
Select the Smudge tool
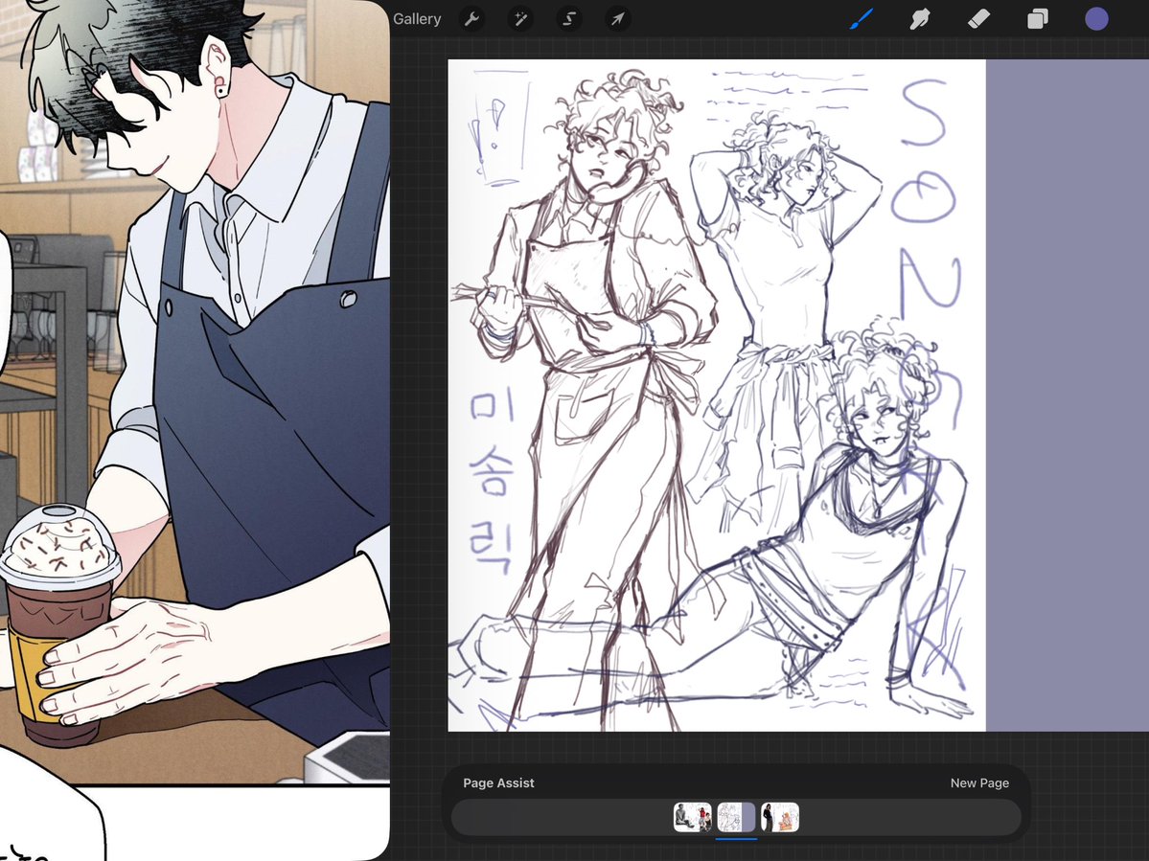920,19
